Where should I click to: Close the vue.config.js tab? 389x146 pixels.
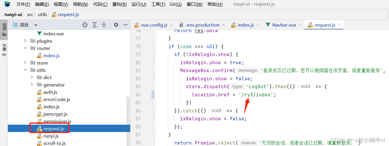tap(172, 25)
